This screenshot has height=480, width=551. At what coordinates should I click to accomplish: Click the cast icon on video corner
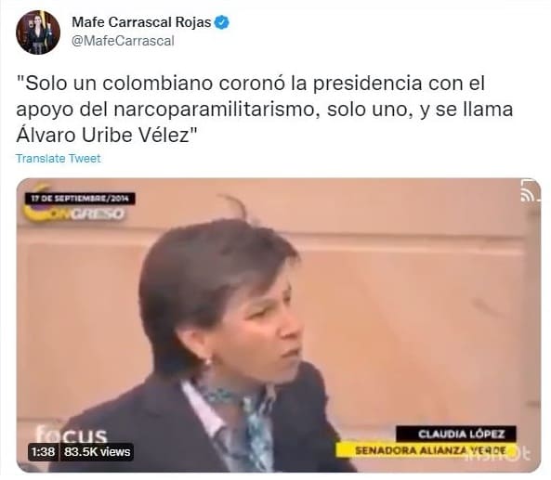(x=528, y=190)
